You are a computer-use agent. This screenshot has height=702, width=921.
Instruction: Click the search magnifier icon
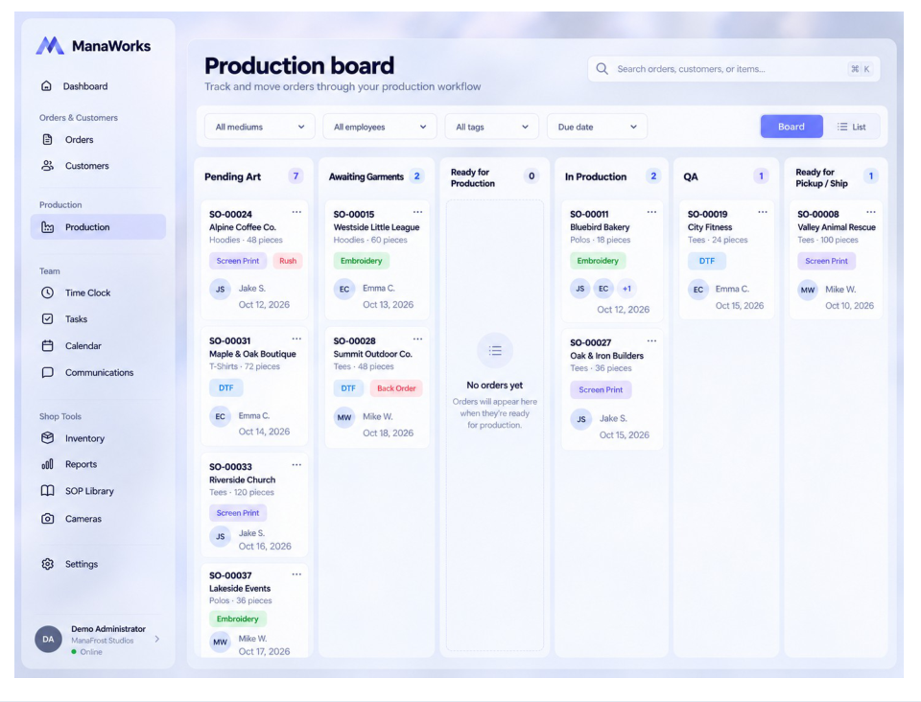pos(602,69)
